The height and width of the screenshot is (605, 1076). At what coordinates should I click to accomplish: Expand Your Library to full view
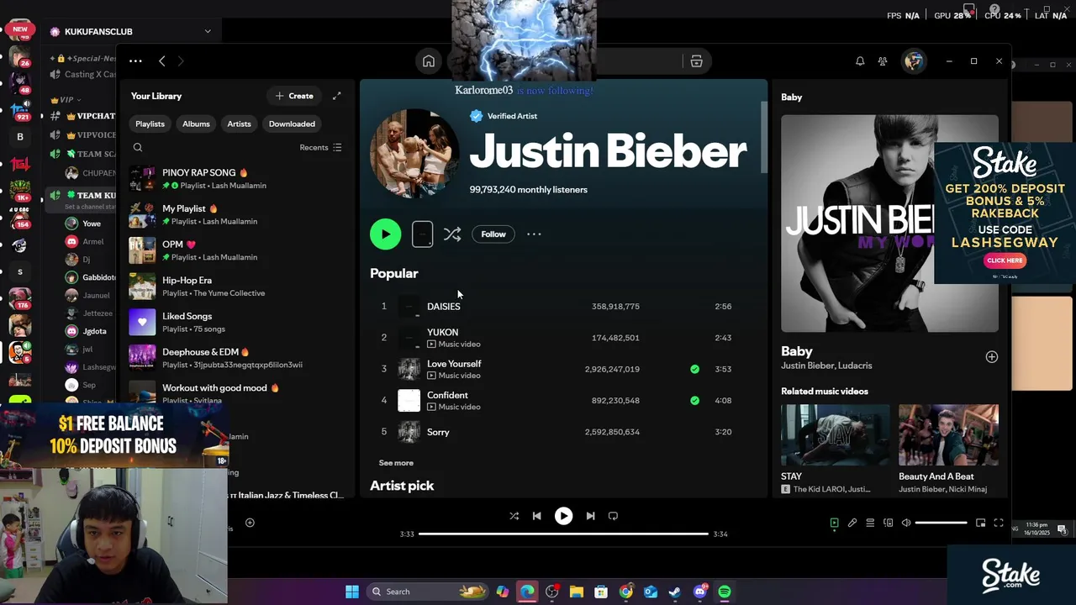tap(337, 96)
